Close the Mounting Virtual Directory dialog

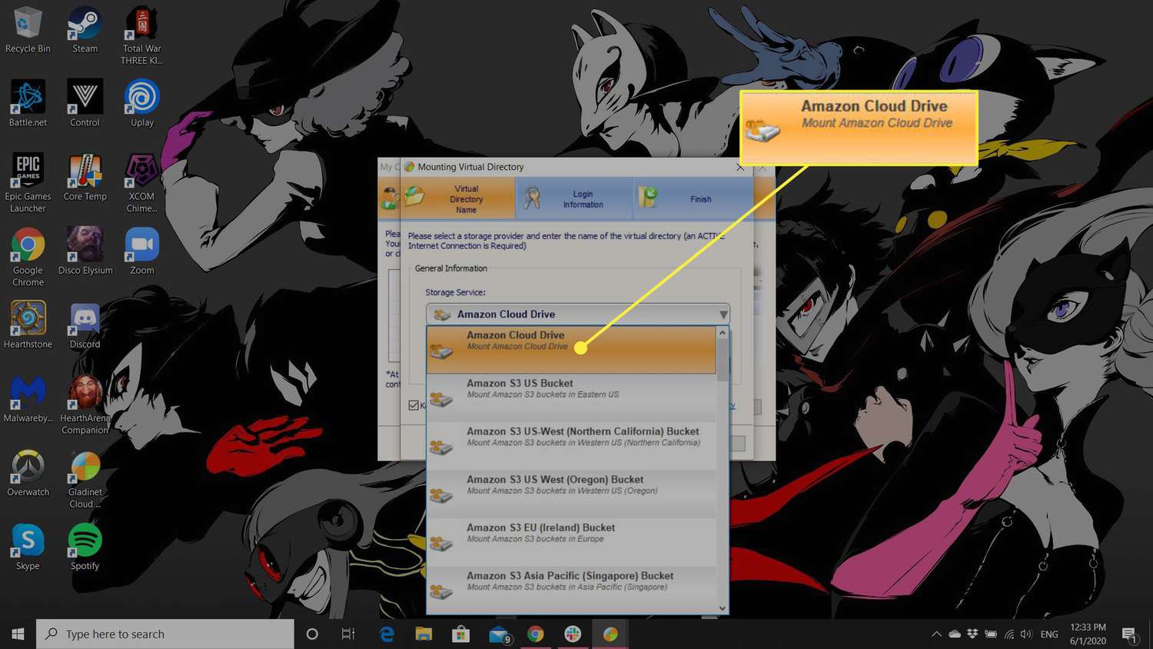pos(740,167)
